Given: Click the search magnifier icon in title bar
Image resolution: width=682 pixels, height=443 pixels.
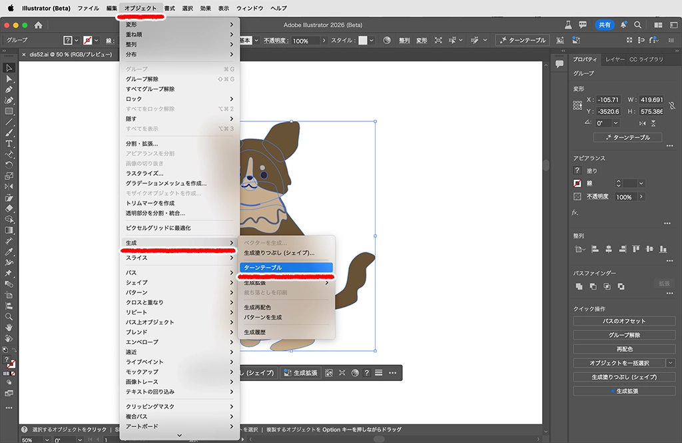Looking at the screenshot, I should click(x=638, y=25).
